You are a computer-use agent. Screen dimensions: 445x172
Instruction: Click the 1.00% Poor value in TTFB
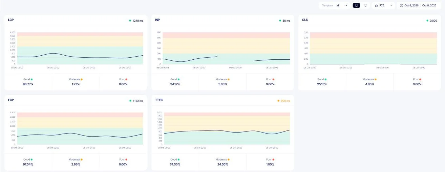270,165
